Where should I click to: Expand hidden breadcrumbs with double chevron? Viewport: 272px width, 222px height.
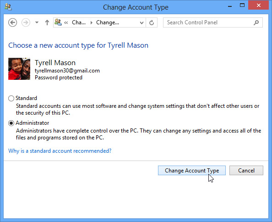[66, 22]
